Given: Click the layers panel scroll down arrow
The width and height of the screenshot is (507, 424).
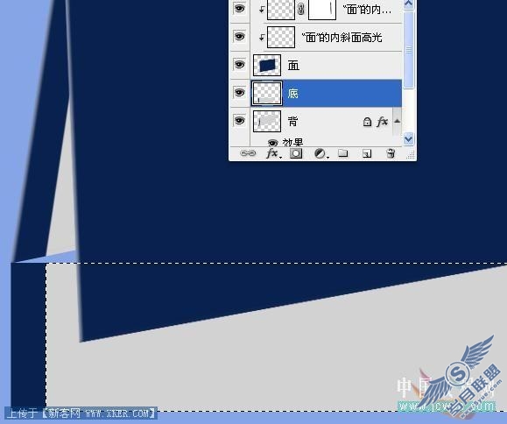Looking at the screenshot, I should click(x=408, y=138).
